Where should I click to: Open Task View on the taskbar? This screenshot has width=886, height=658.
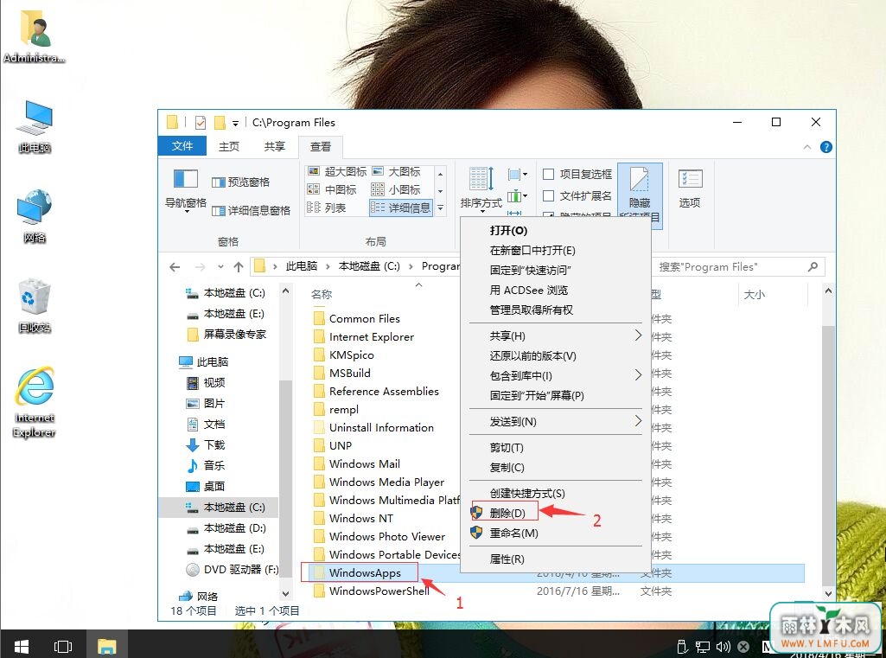tap(63, 646)
